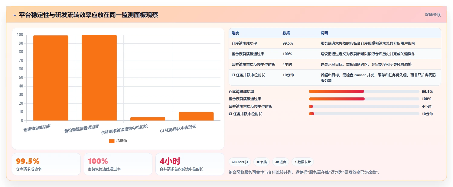Click the CI 任务排队中位时长 progress bar
This screenshot has width=453, height=187.
tap(364, 114)
